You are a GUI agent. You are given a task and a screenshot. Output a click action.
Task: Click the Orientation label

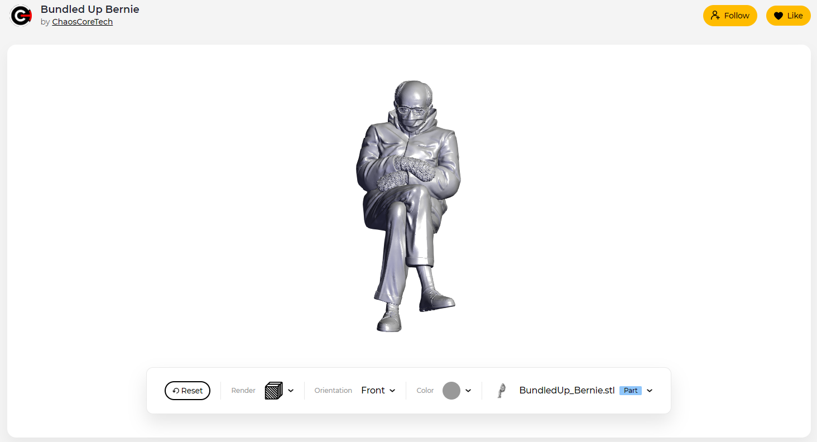(x=333, y=391)
